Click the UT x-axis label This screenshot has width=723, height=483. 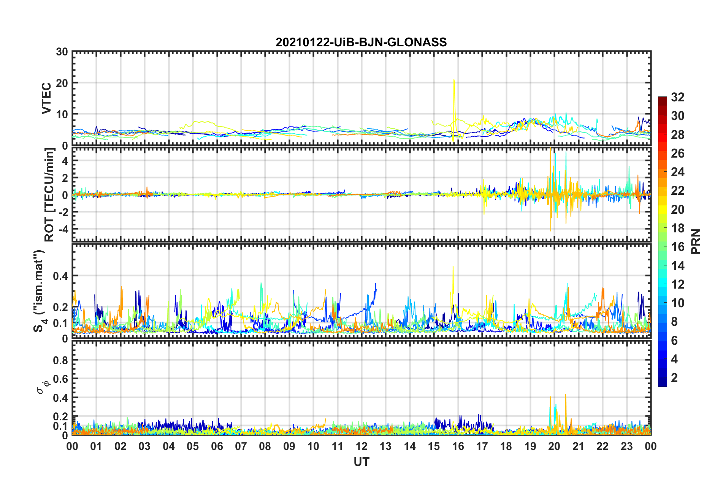[x=361, y=462]
